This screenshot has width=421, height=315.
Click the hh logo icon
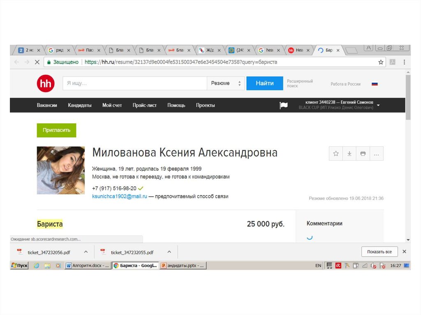point(45,83)
